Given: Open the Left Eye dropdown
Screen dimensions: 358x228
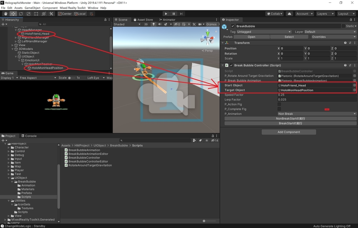Looking at the screenshot, I should click(95, 78).
